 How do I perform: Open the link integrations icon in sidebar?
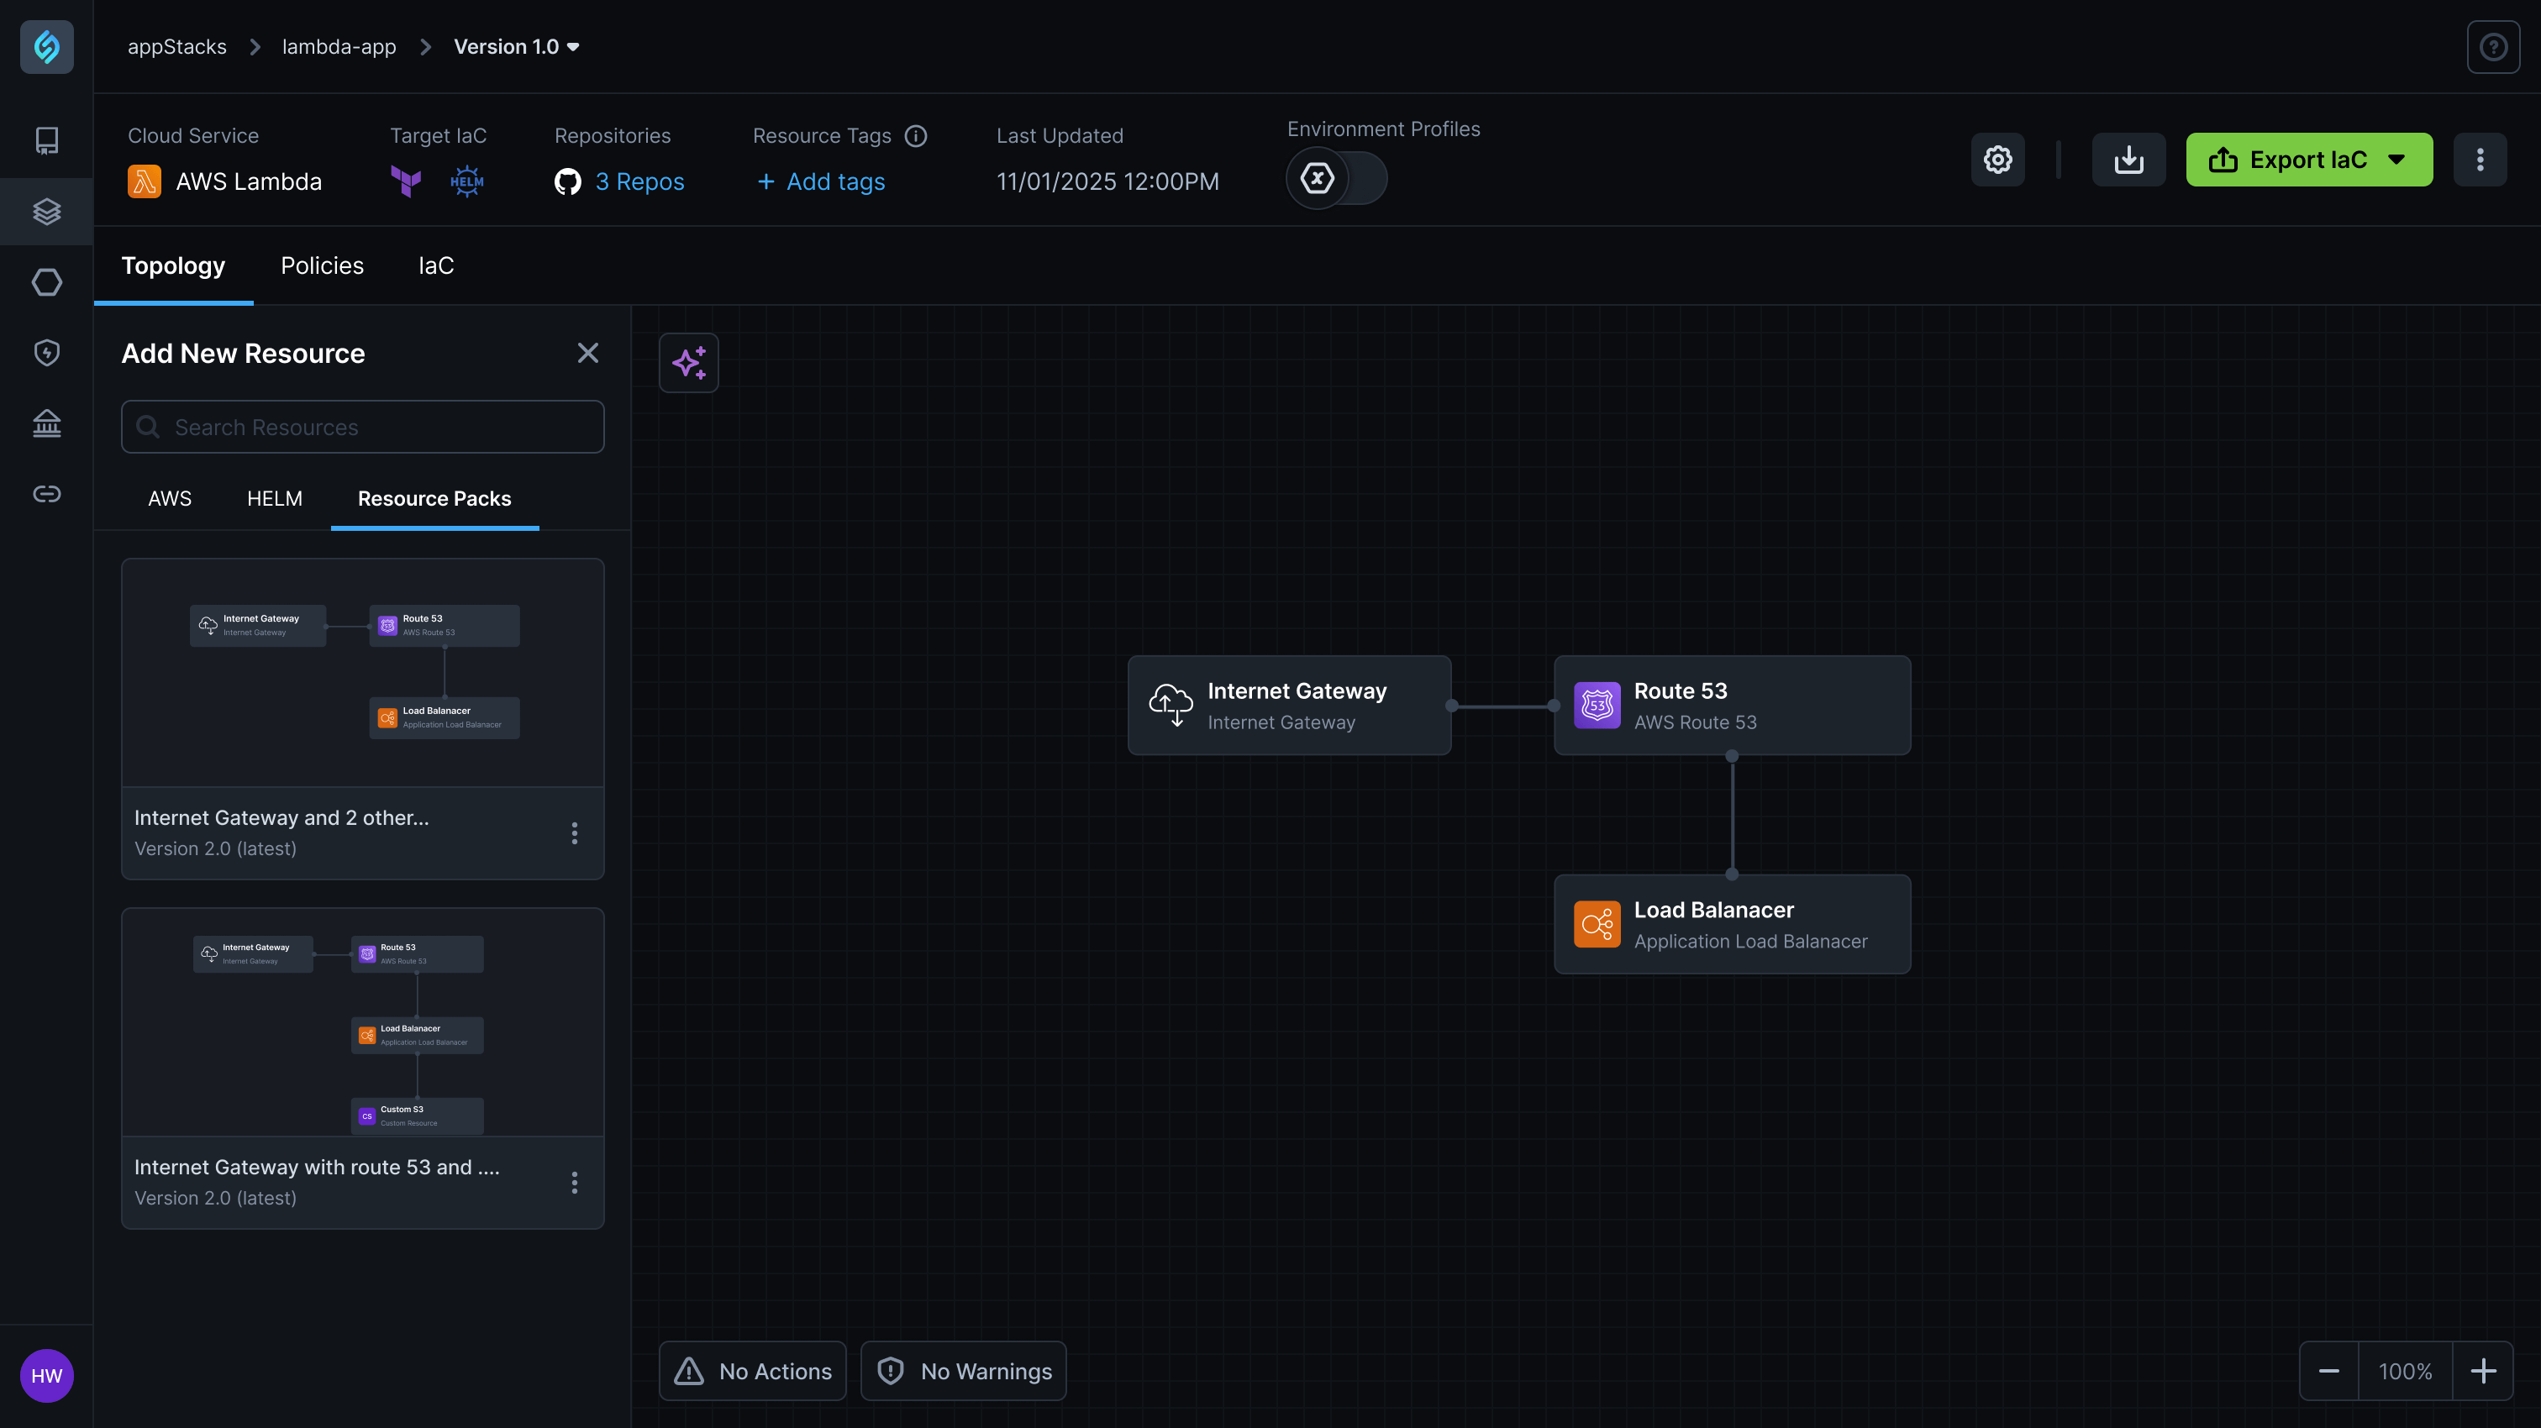click(46, 494)
